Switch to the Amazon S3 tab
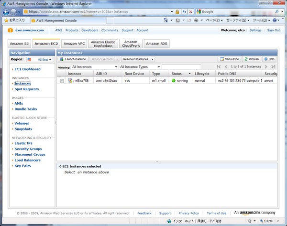Image resolution: width=287 pixels, height=226 pixels. (19, 43)
